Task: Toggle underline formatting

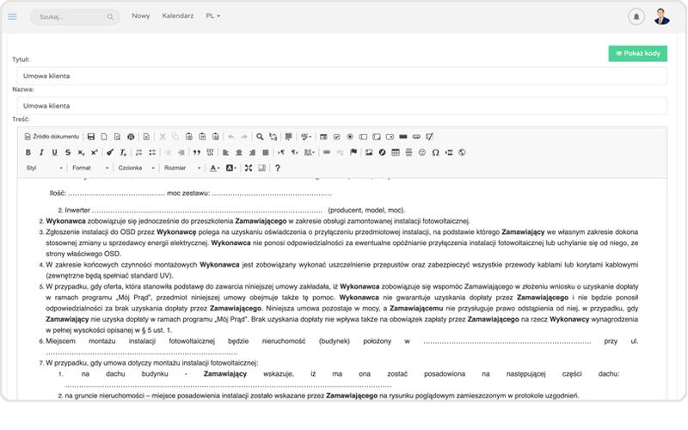Action: pos(54,152)
